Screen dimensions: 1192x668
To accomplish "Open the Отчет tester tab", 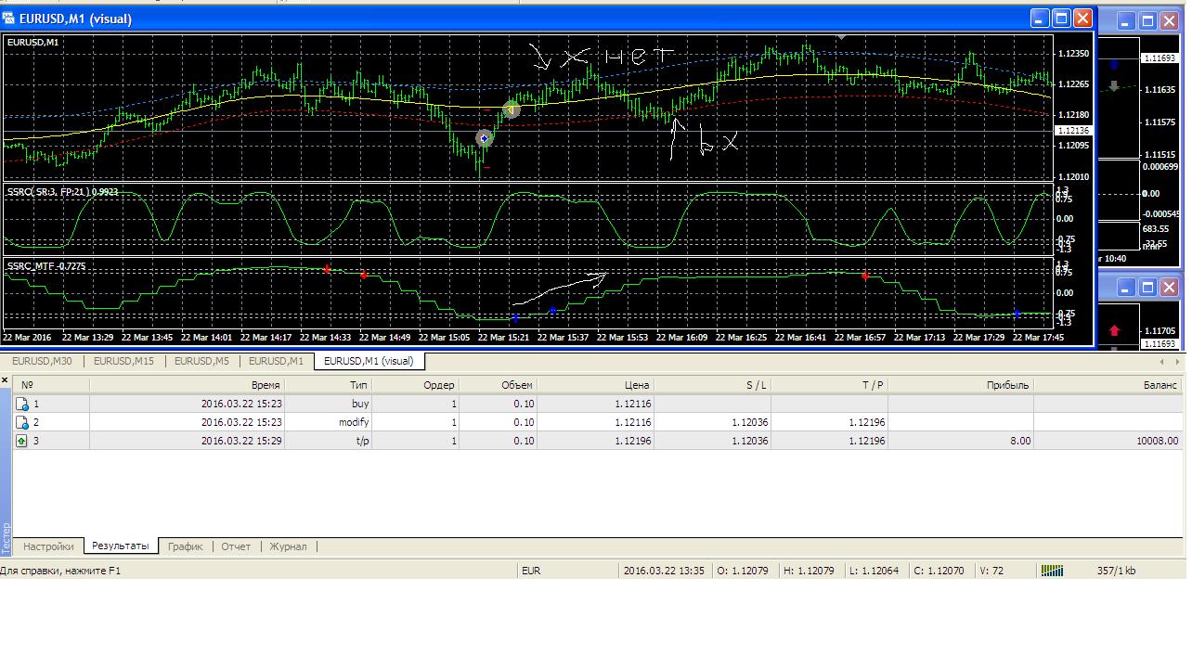I will tap(236, 546).
